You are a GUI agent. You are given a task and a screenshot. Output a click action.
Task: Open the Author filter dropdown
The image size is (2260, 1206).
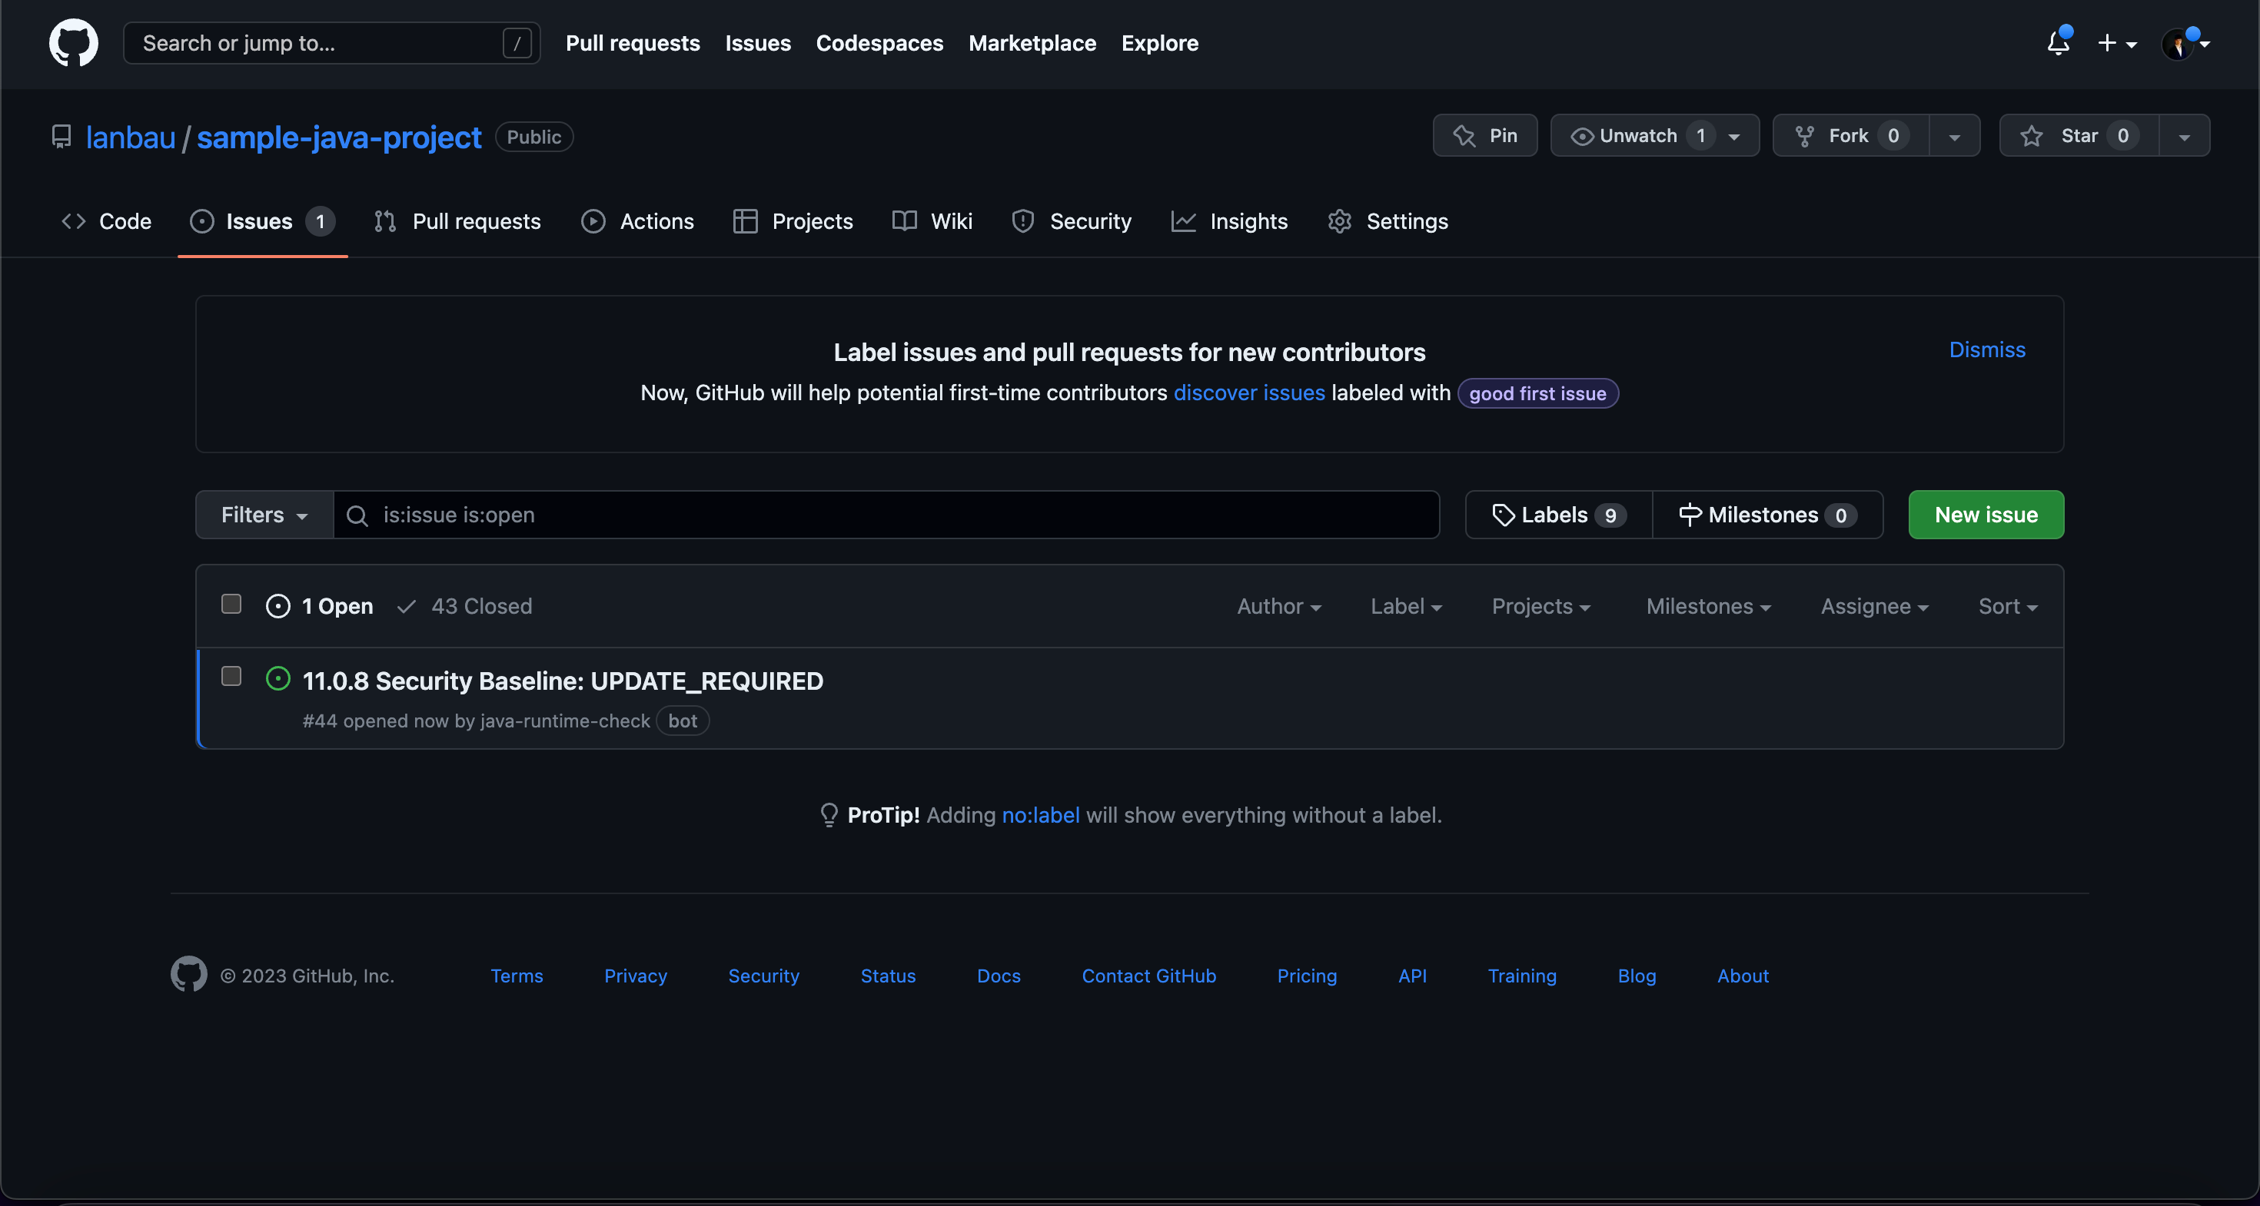pos(1279,607)
